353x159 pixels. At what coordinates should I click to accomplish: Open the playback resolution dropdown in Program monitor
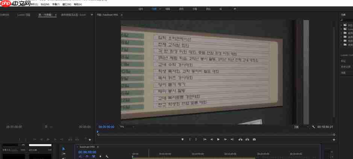point(301,127)
